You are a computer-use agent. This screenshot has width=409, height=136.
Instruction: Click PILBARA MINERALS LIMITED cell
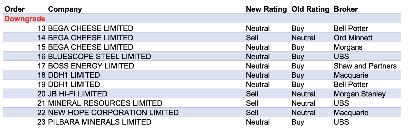click(x=100, y=122)
